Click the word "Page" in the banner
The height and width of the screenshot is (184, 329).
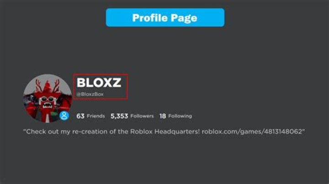point(184,18)
